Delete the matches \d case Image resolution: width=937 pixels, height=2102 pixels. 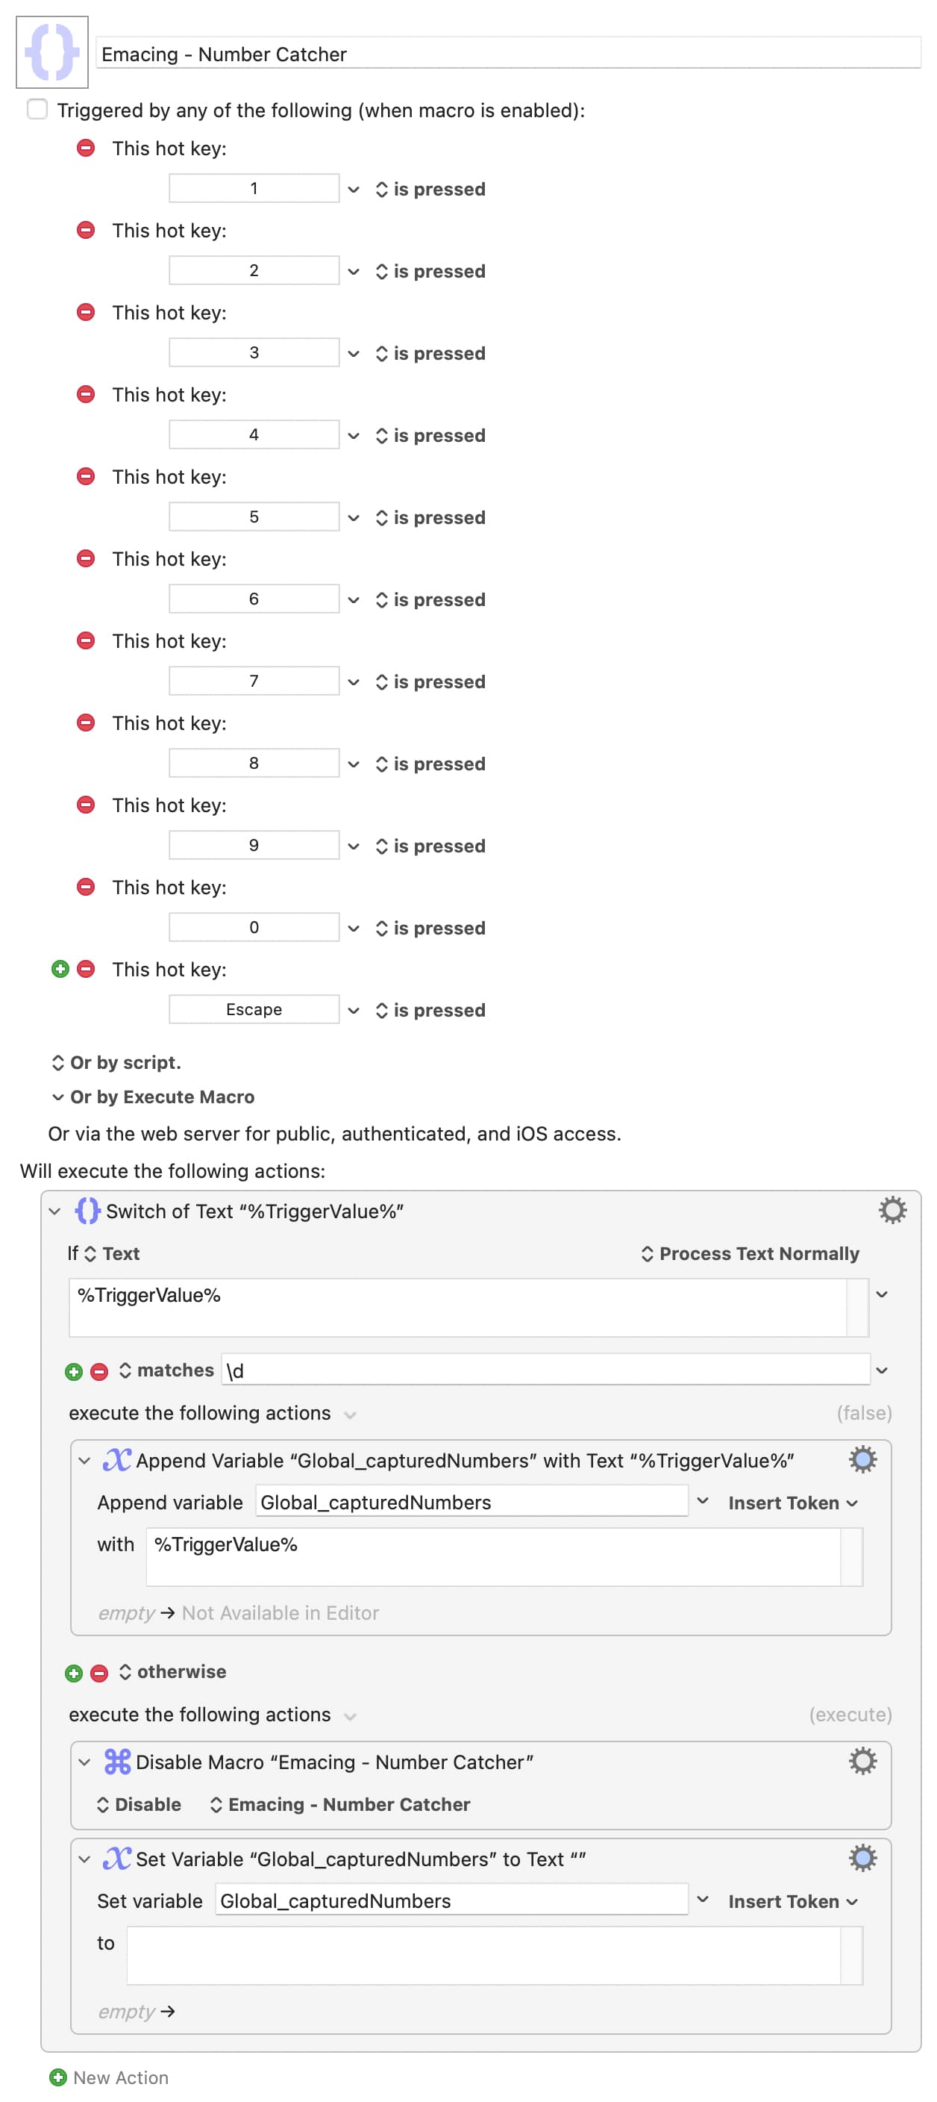tap(98, 1372)
